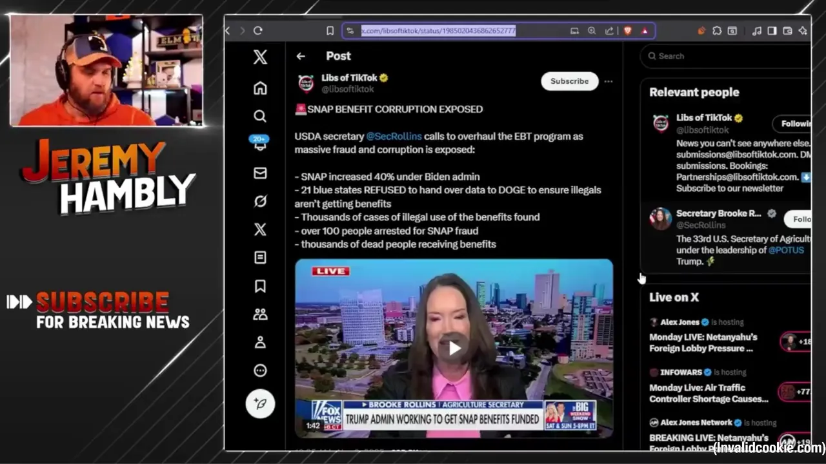
Task: Toggle the browser sidebar panel icon
Action: (x=772, y=30)
